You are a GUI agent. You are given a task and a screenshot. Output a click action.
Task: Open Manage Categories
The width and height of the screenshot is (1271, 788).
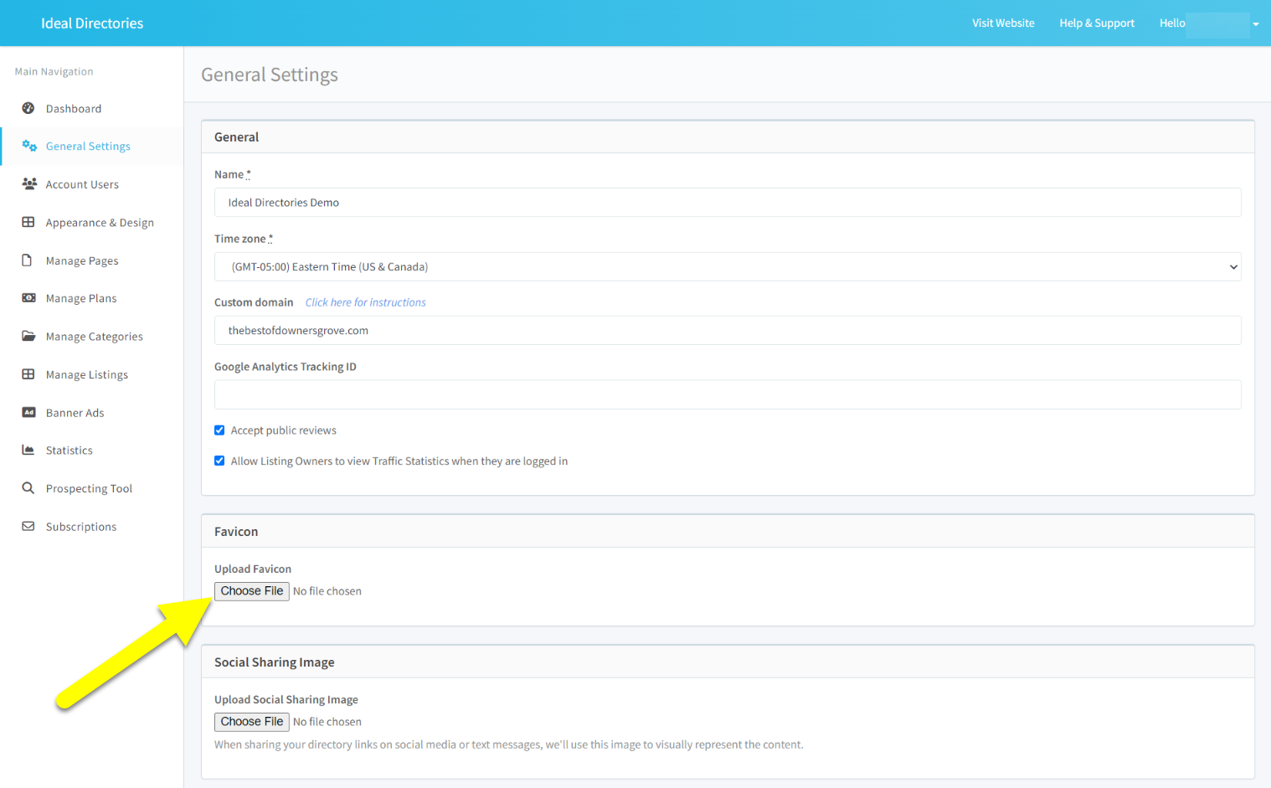tap(94, 337)
